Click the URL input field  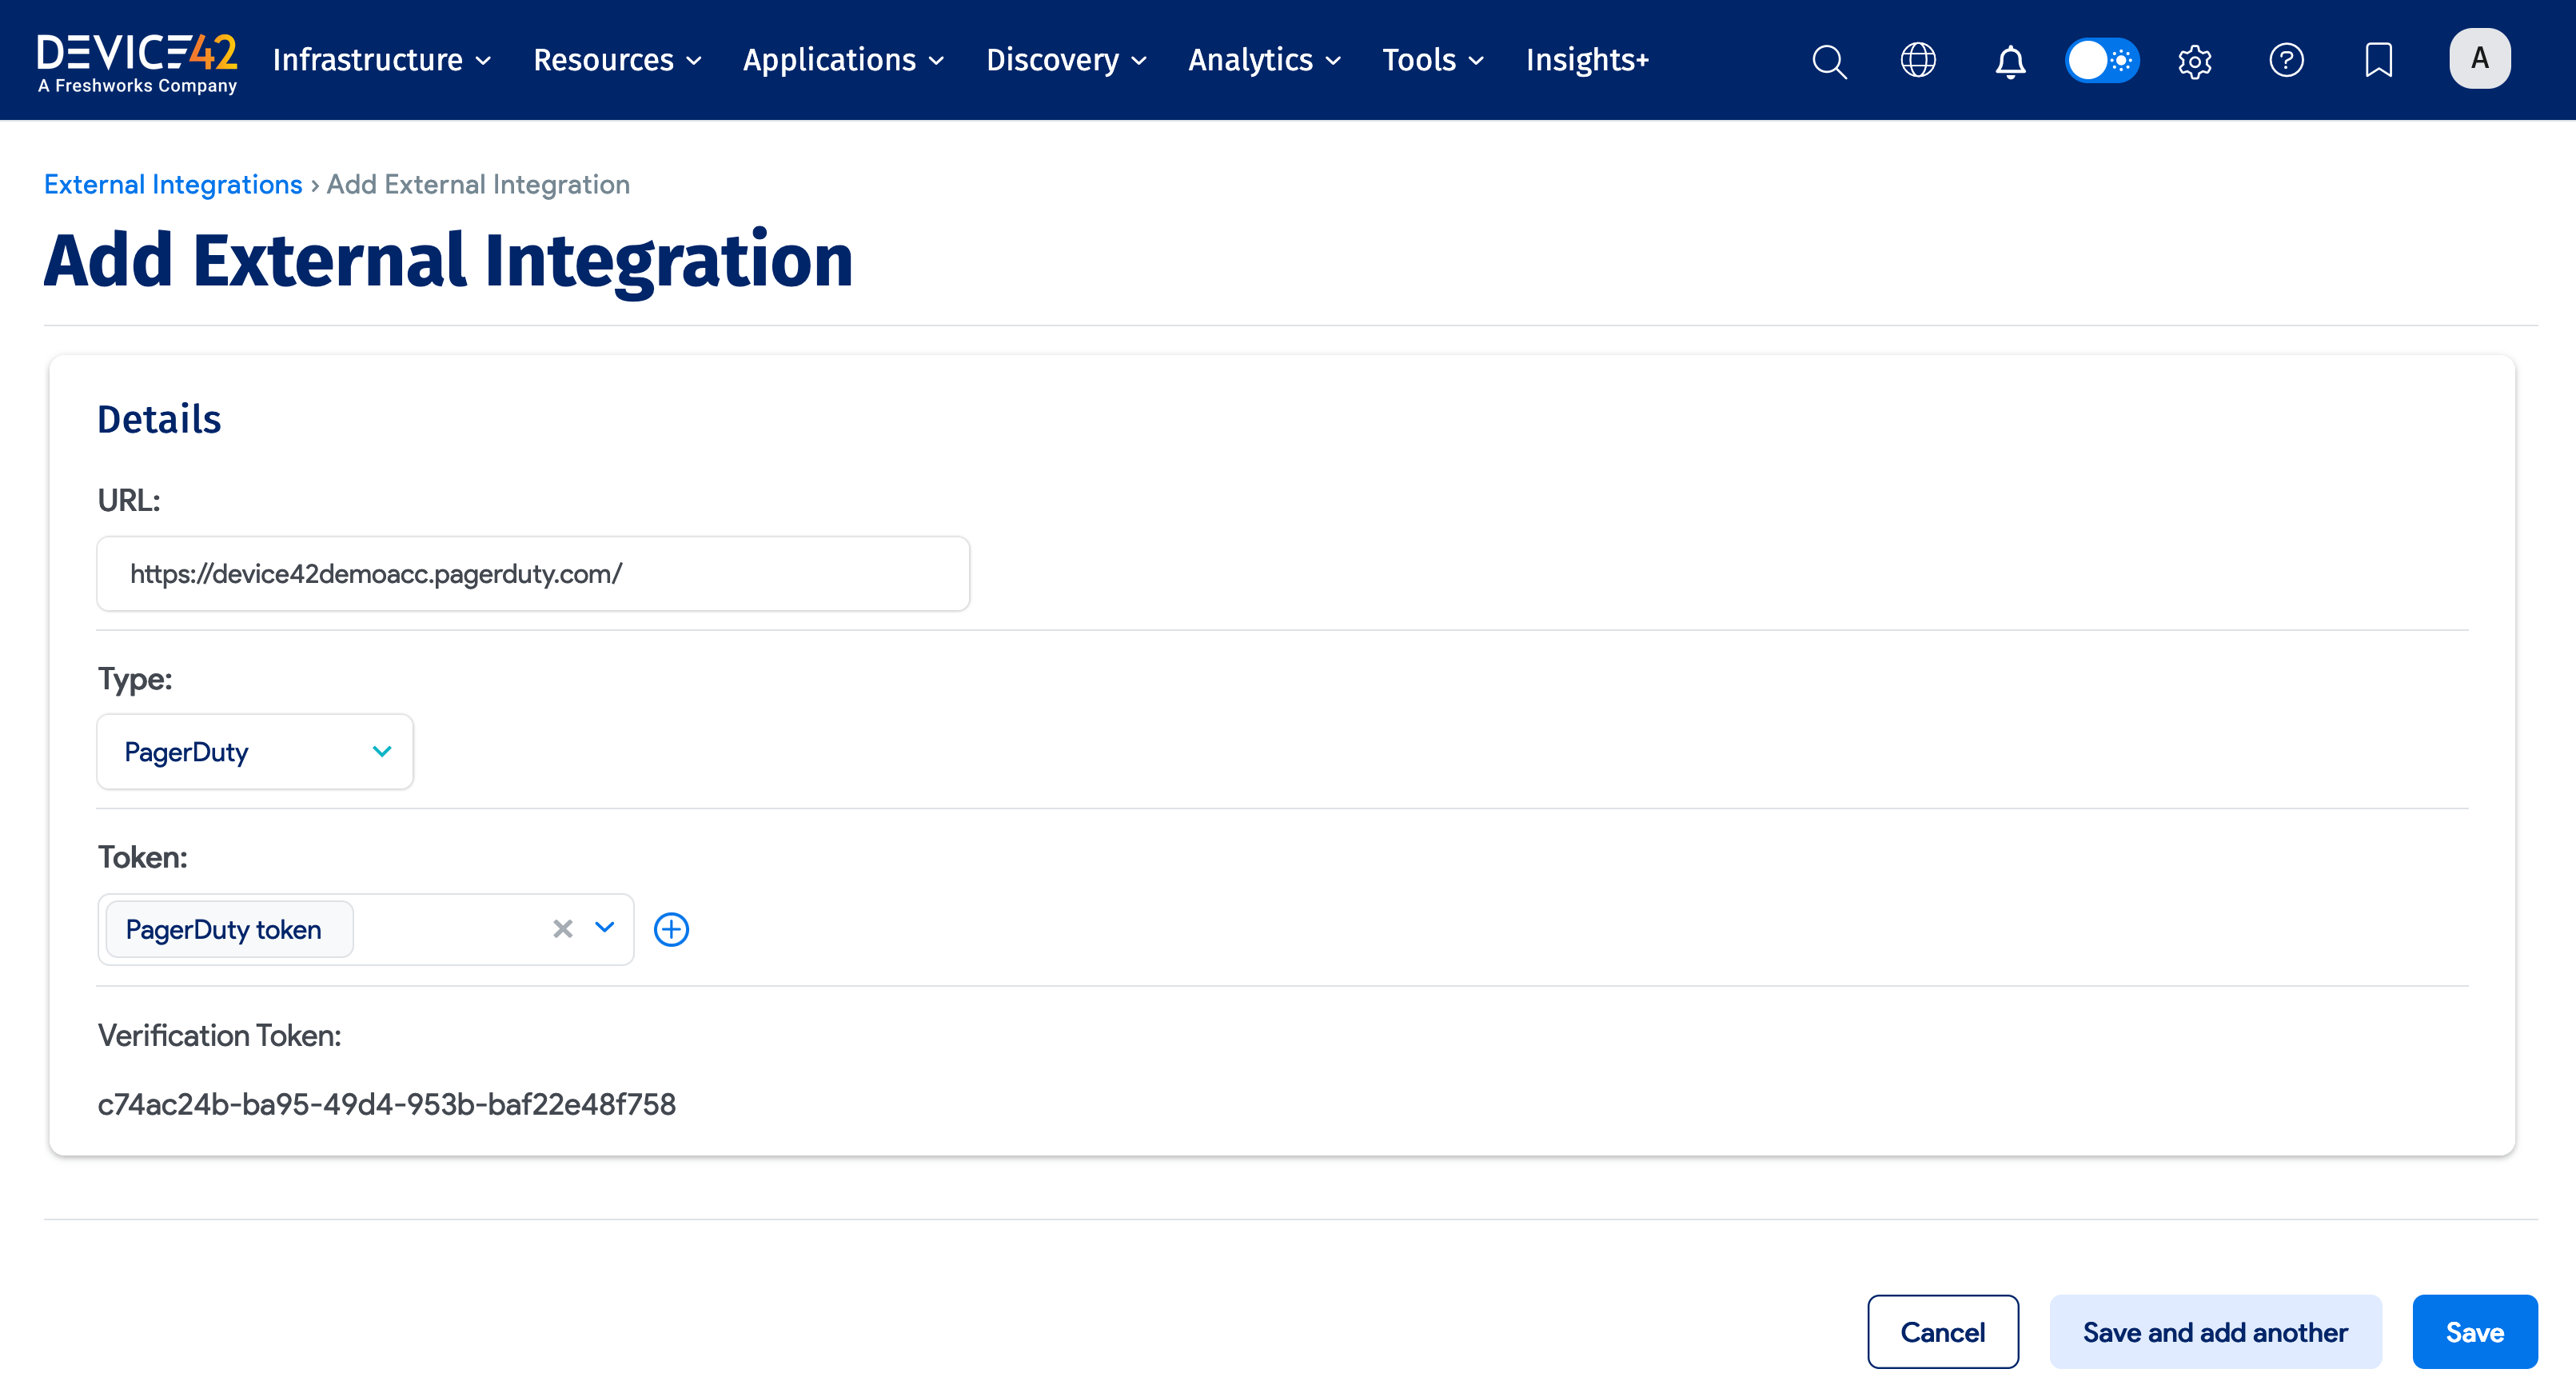[x=532, y=573]
